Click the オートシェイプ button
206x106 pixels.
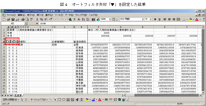(x=39, y=100)
